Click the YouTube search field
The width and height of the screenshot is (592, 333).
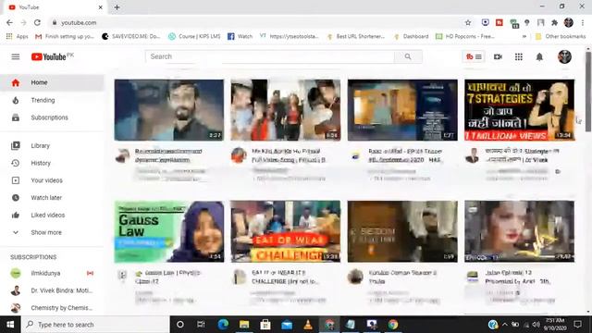point(269,56)
